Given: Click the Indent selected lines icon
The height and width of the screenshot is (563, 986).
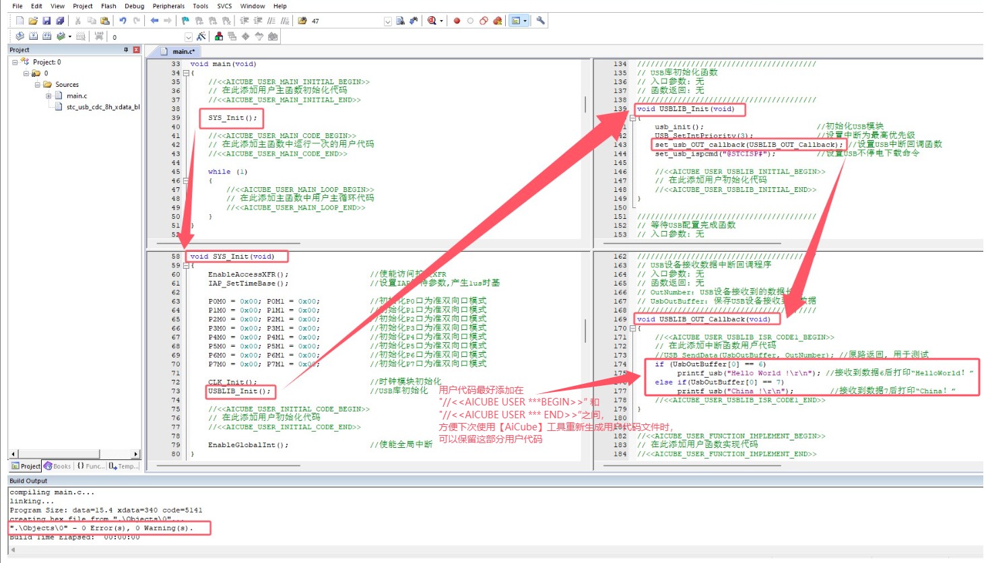Looking at the screenshot, I should coord(244,21).
